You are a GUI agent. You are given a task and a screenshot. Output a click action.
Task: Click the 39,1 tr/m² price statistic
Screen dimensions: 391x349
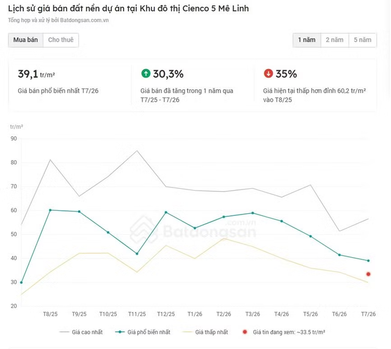coord(37,74)
